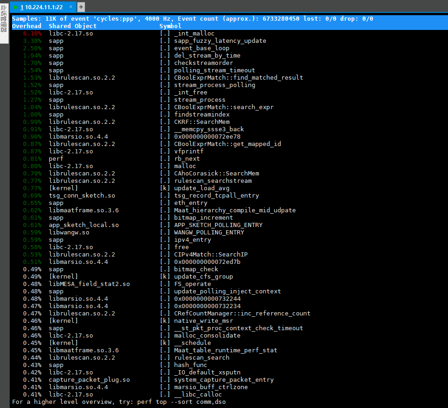Click the green connection status dot
This screenshot has width=448, height=408.
15,7
